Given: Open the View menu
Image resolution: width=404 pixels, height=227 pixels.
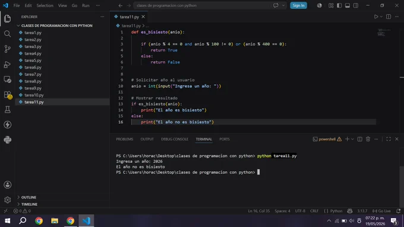Looking at the screenshot, I should pyautogui.click(x=62, y=5).
